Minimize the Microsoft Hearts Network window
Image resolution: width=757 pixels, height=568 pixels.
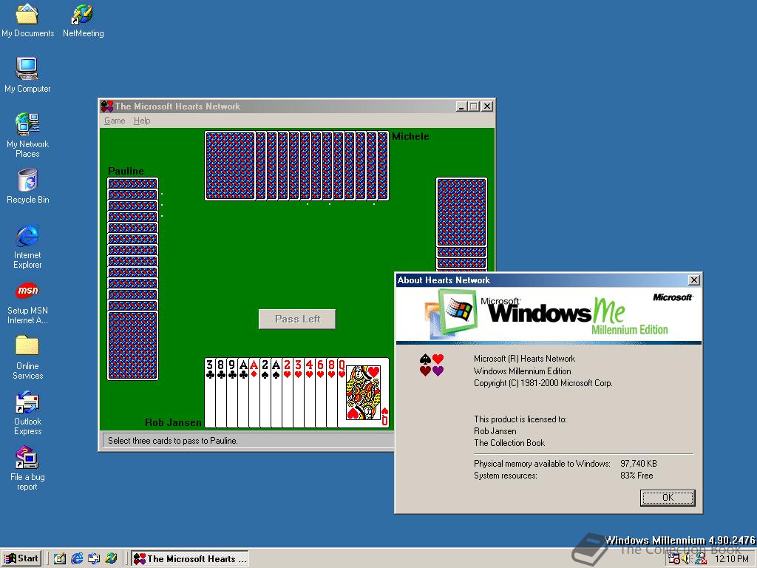[461, 106]
